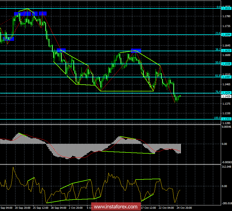Viewport: 232px width, 211px height.
Task: Click the 17 Oct 12:00 time label
Action: [148, 208]
